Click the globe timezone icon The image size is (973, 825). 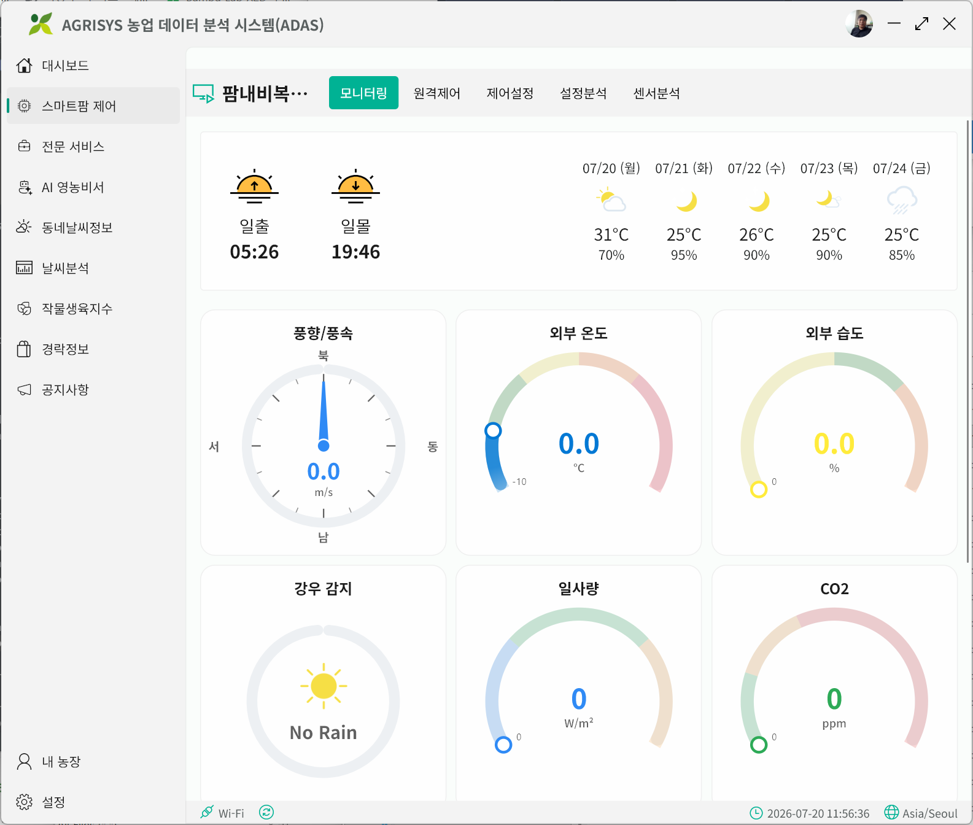pos(891,812)
